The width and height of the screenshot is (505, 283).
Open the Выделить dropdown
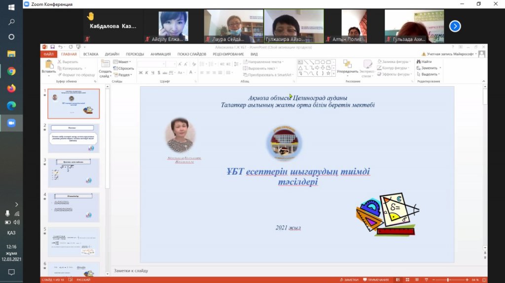pos(429,74)
